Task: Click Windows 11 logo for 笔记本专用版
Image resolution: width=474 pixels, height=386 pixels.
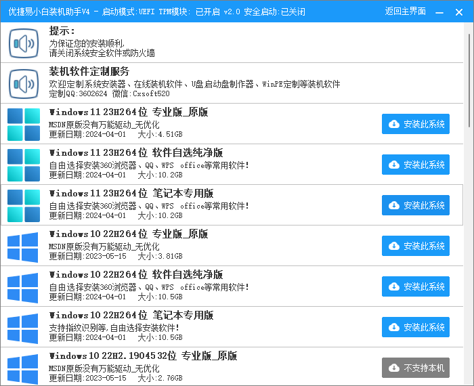Action: (24, 206)
